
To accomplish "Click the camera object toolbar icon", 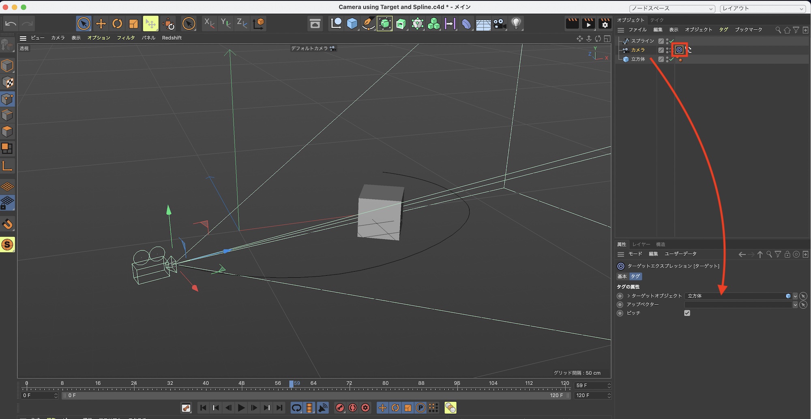I will click(x=500, y=24).
